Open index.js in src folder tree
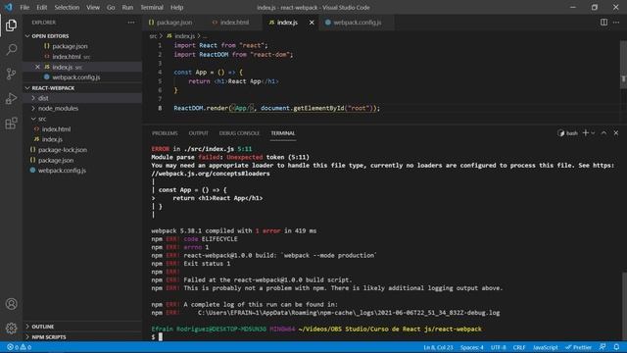Viewport: 627px width, 353px height. (82, 139)
